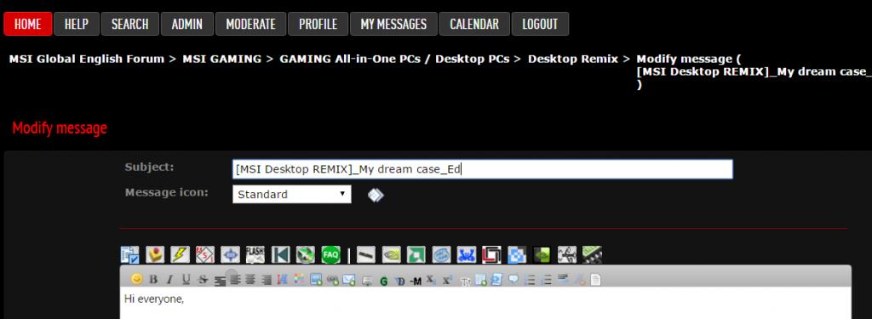Open GAMING All-in-One PCs / Desktop PCs link
Image resolution: width=872 pixels, height=319 pixels.
click(394, 59)
